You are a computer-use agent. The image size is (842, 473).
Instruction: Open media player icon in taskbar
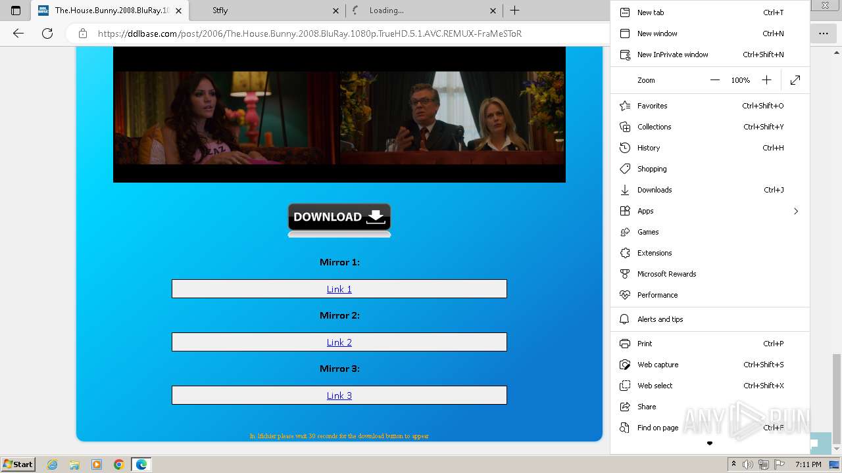coord(97,464)
